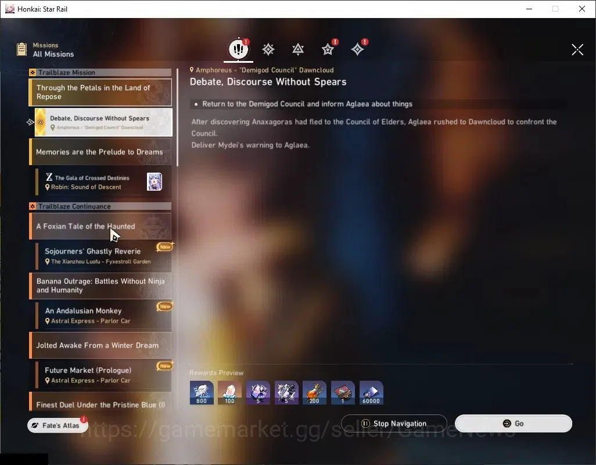596x465 pixels.
Task: Close the missions screen with X icon
Action: point(577,49)
